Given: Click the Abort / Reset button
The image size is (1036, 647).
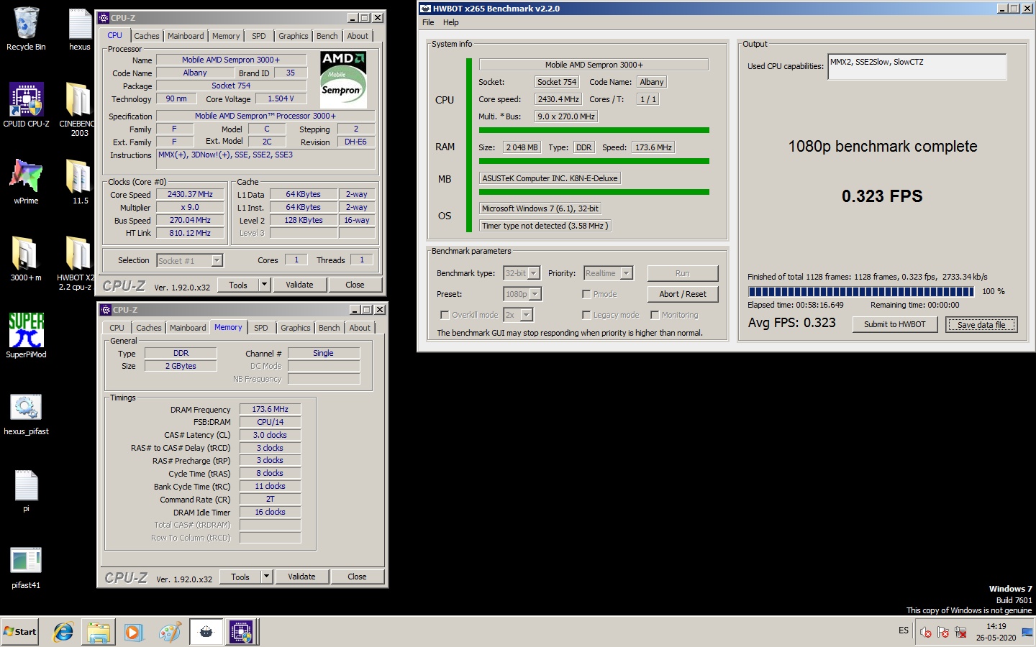Looking at the screenshot, I should click(x=683, y=294).
